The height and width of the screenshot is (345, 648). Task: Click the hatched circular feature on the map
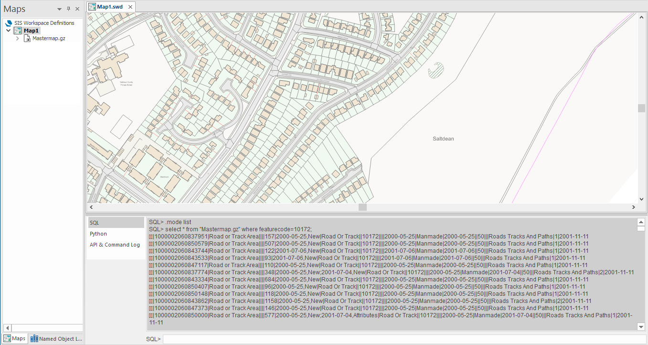(436, 71)
